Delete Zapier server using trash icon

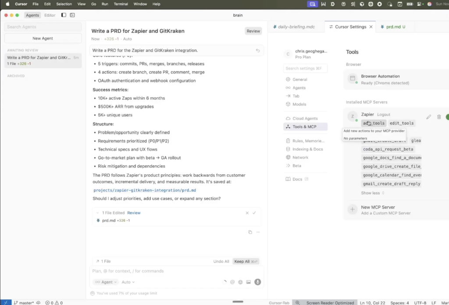click(439, 117)
